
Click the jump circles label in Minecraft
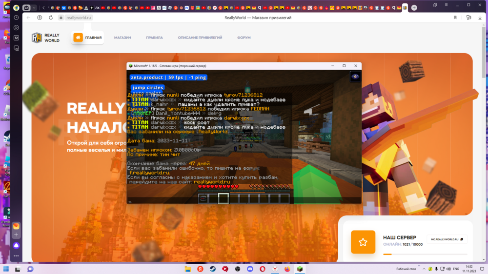147,88
